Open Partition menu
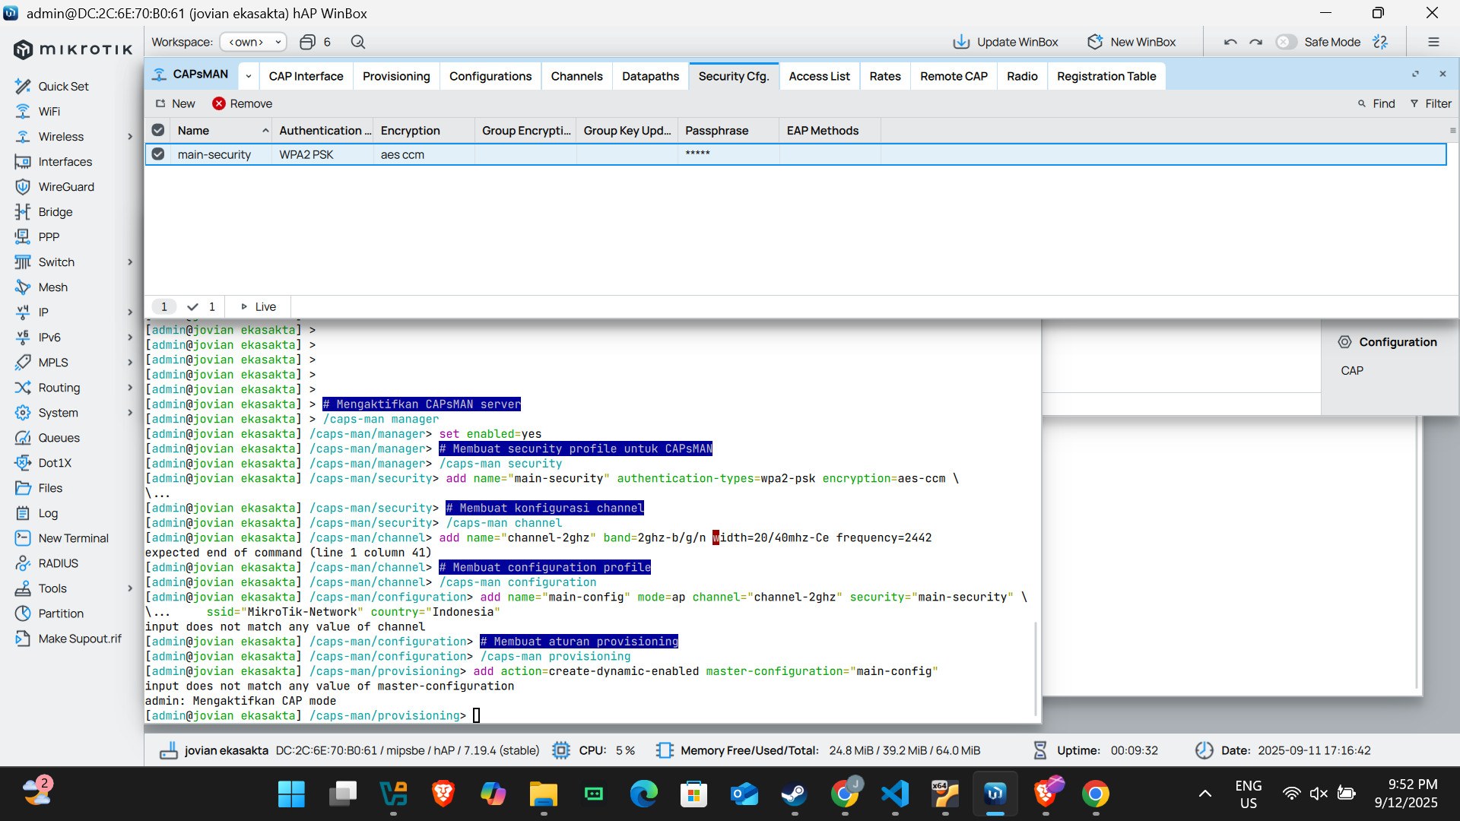 click(61, 613)
